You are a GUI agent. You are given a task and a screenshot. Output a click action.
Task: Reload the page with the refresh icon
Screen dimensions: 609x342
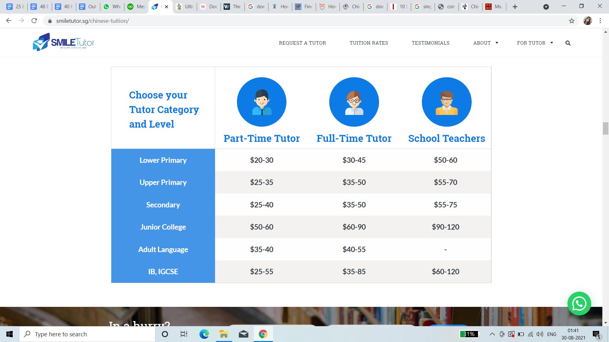pos(34,21)
